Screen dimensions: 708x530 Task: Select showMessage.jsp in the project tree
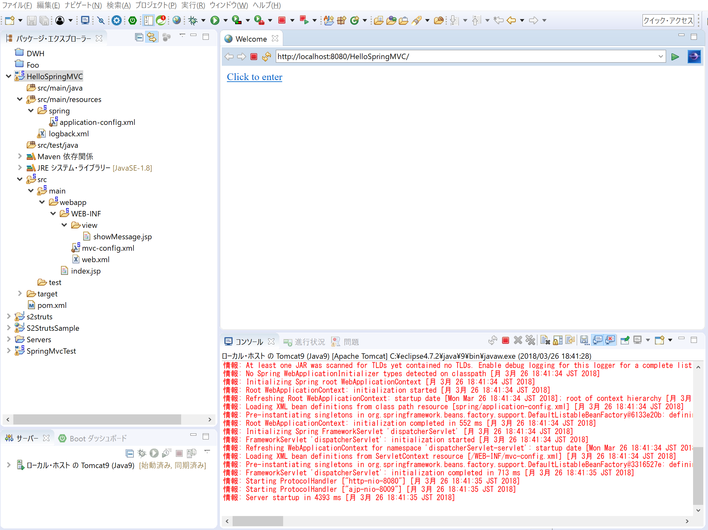123,236
